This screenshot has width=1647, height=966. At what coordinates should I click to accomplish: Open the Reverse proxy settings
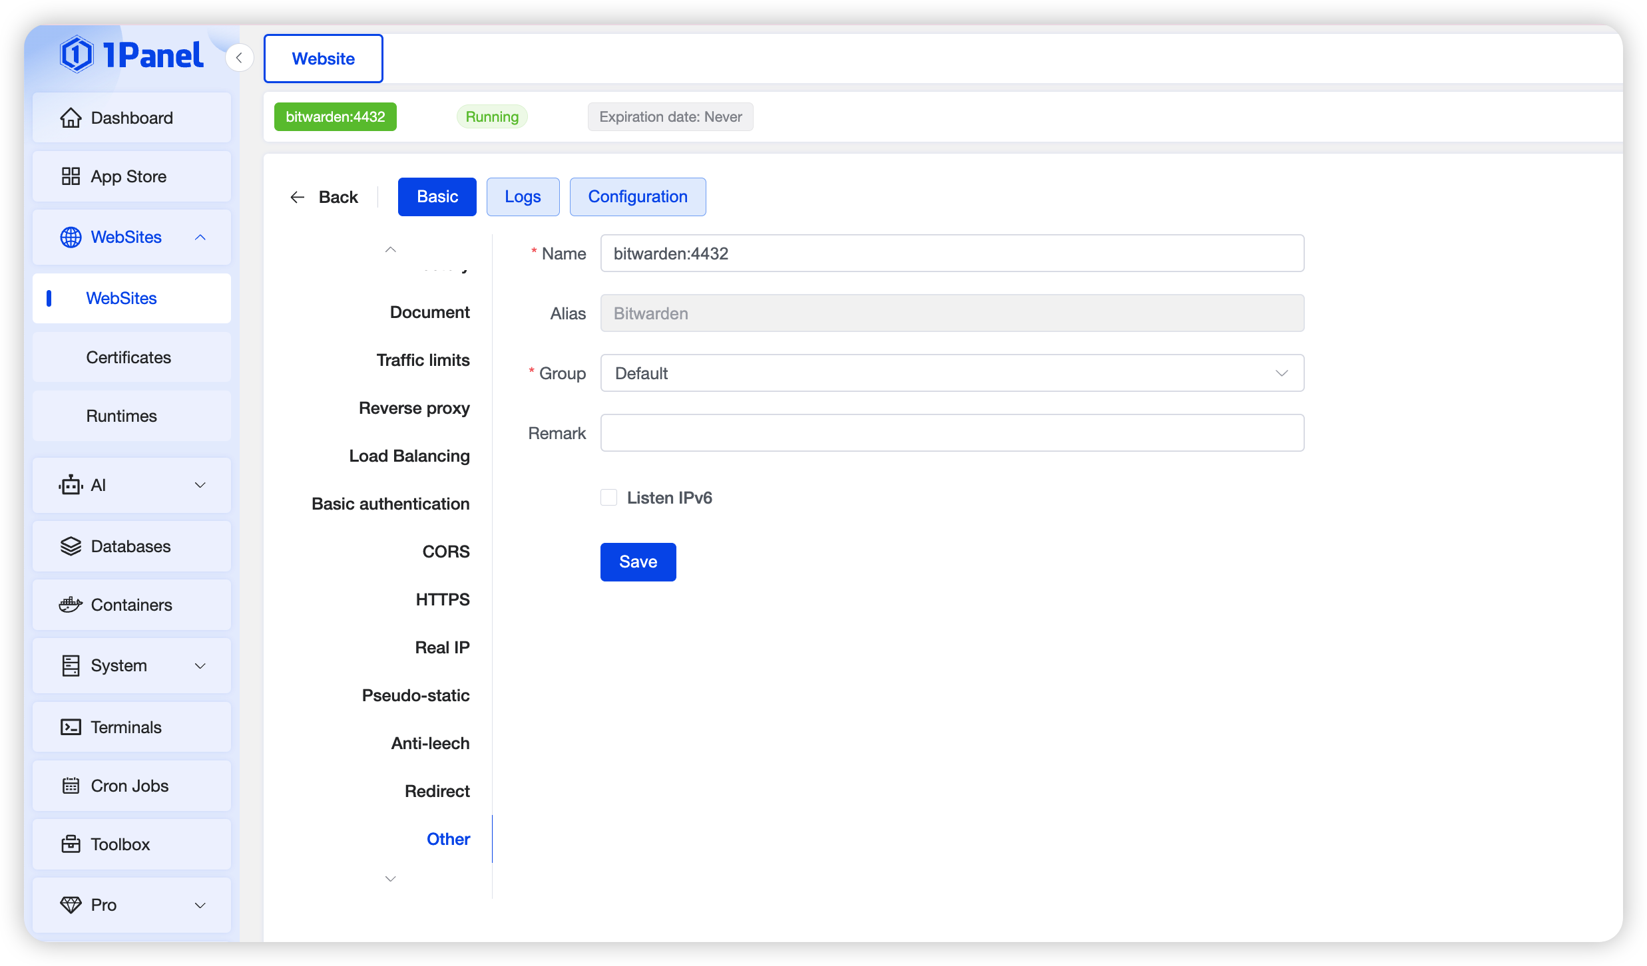414,408
